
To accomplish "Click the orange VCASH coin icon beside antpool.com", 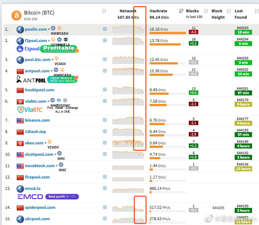I will 62,70.
